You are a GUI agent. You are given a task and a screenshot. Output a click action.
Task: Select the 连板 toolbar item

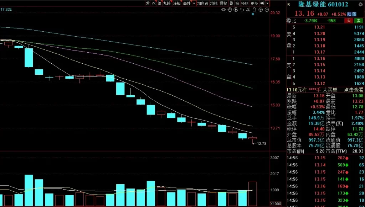pyautogui.click(x=177, y=3)
